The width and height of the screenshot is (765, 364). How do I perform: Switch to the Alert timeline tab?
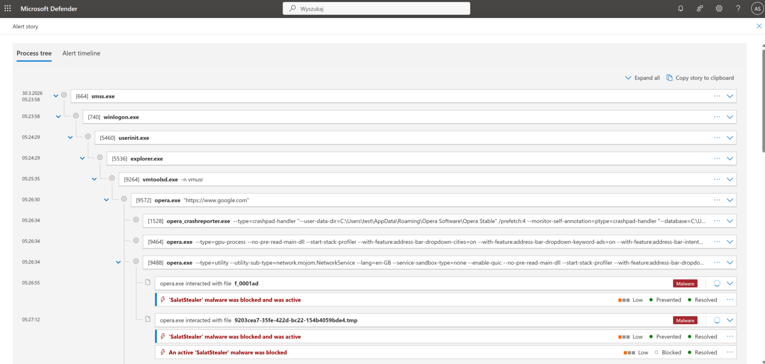point(81,53)
